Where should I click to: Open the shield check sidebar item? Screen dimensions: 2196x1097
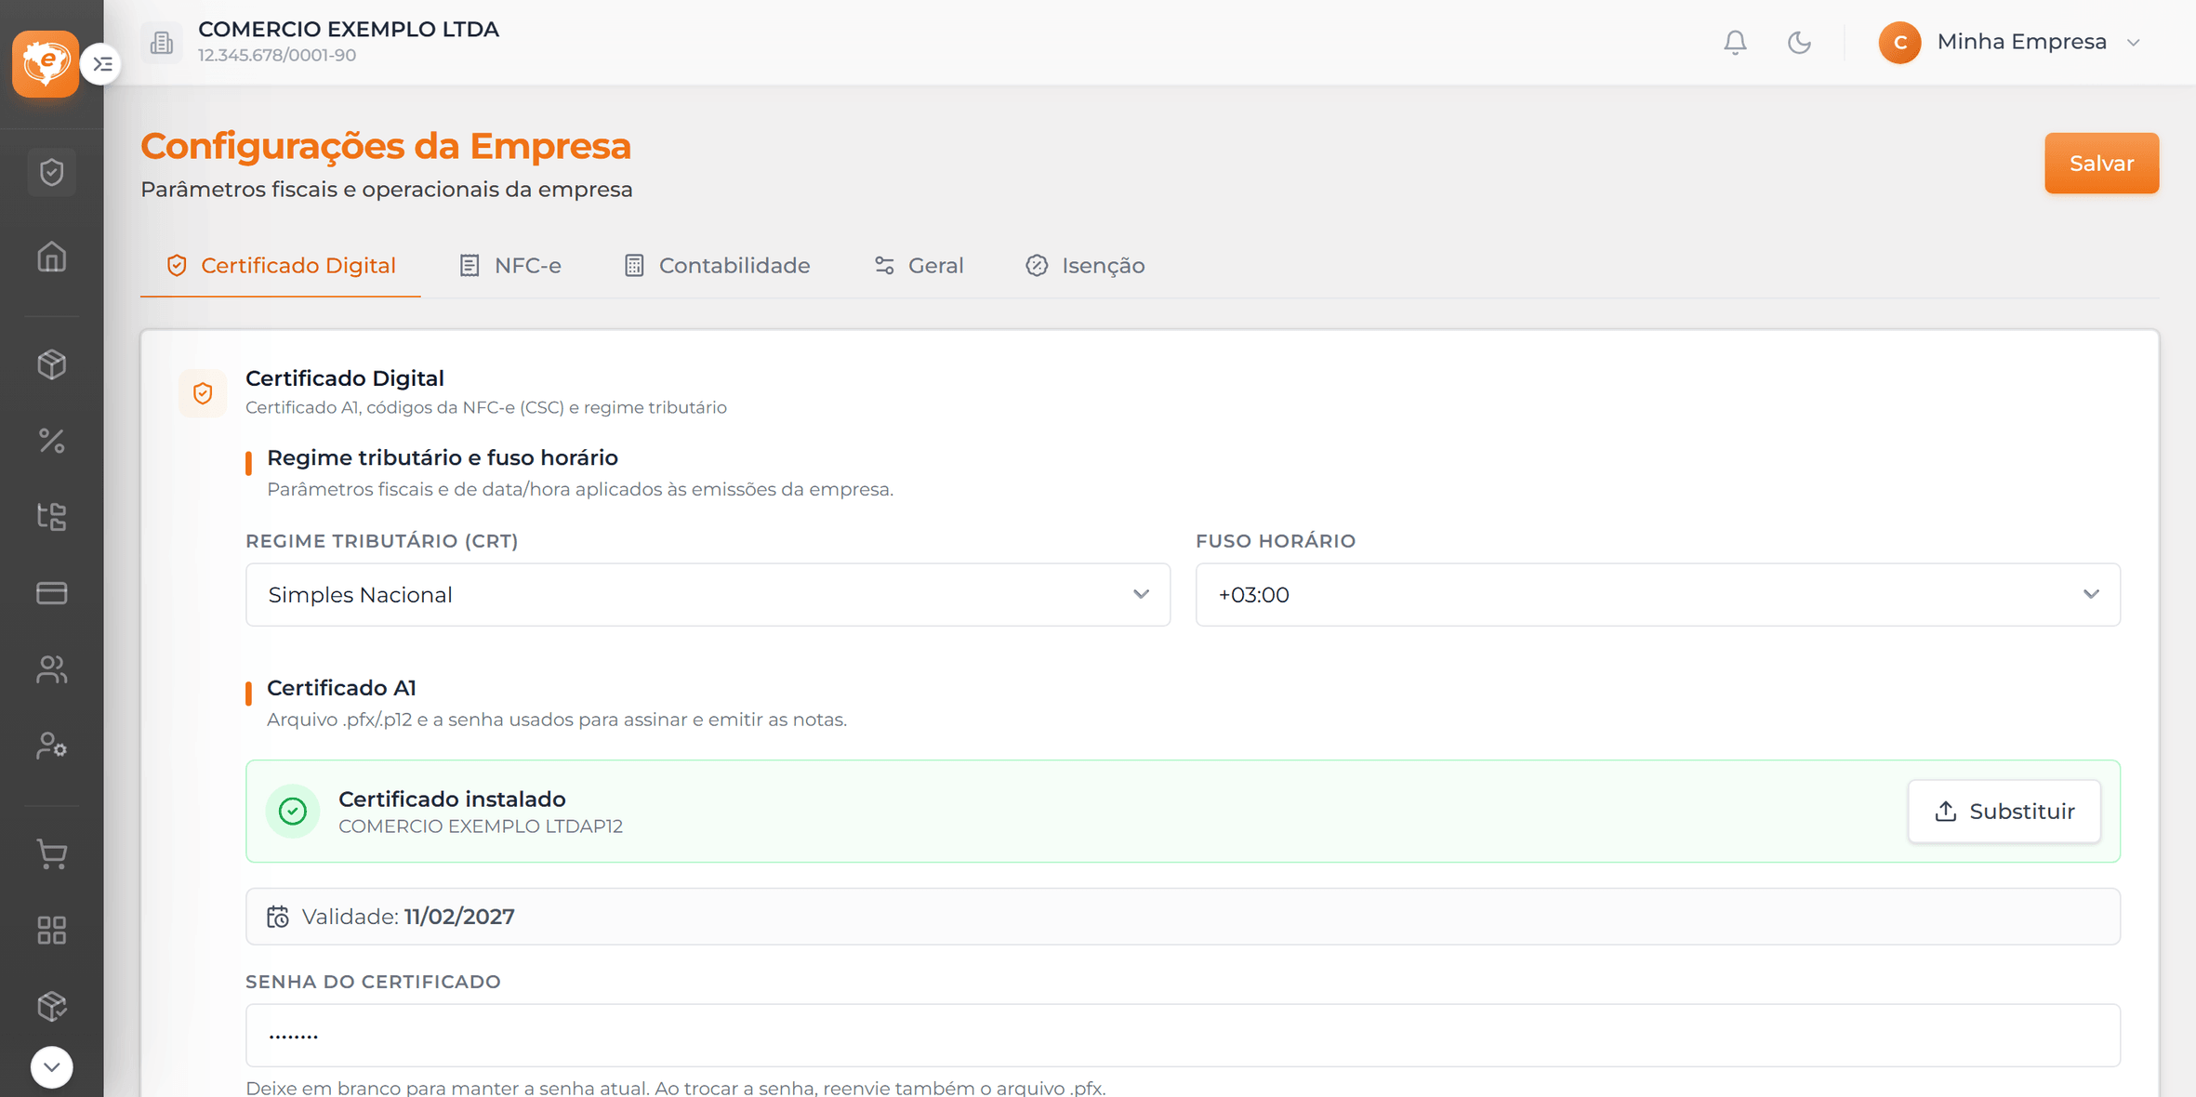[x=51, y=172]
